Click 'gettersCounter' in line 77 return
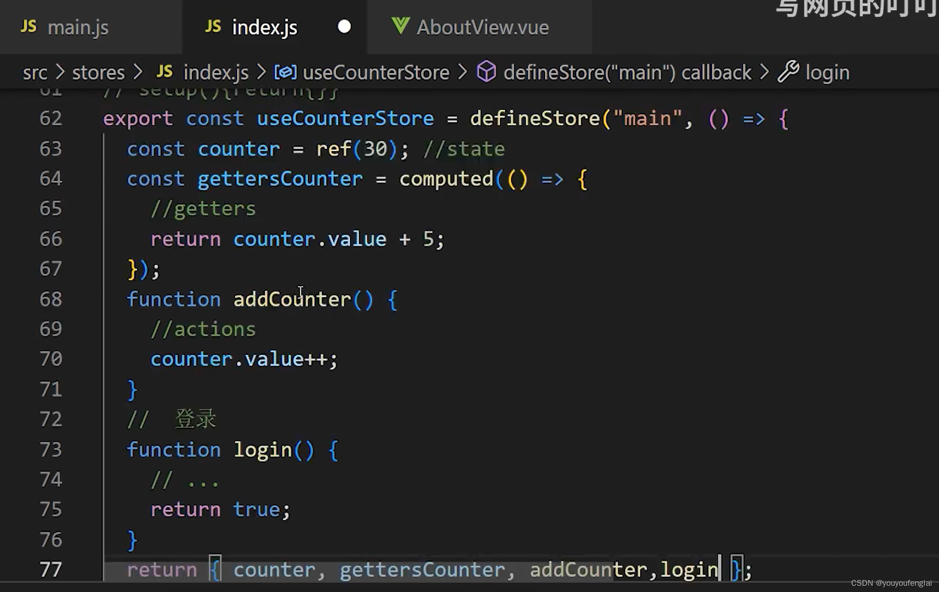Image resolution: width=939 pixels, height=592 pixels. [x=422, y=570]
